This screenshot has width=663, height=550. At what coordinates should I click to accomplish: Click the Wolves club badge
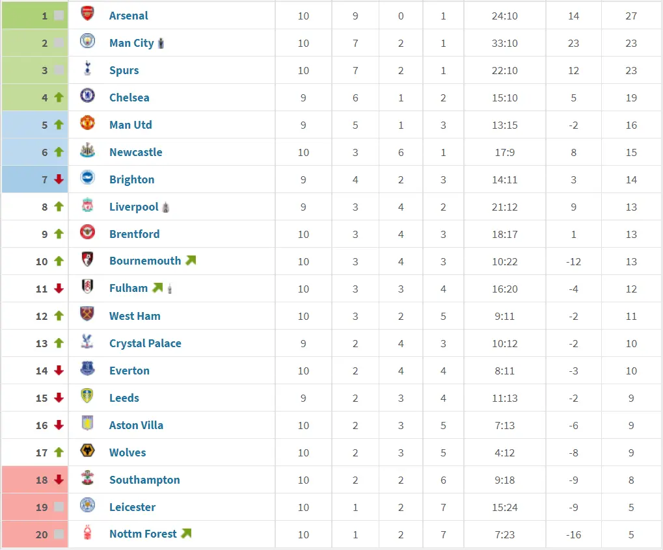click(x=87, y=451)
